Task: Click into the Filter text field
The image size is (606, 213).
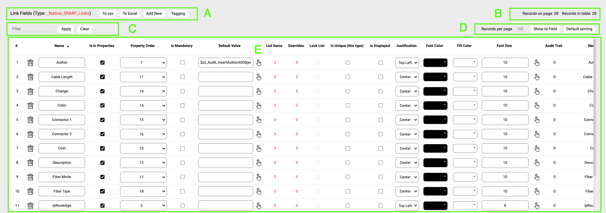Action: (x=33, y=29)
